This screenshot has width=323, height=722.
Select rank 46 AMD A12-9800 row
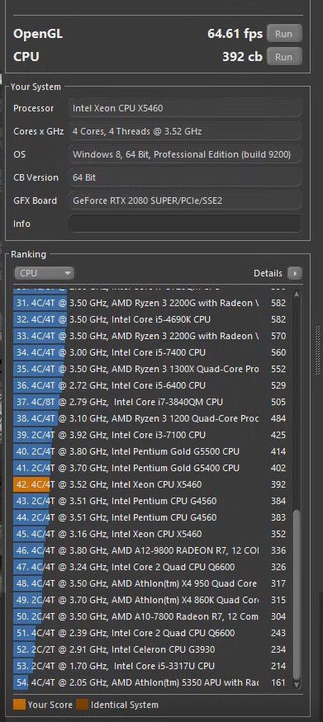pos(150,550)
